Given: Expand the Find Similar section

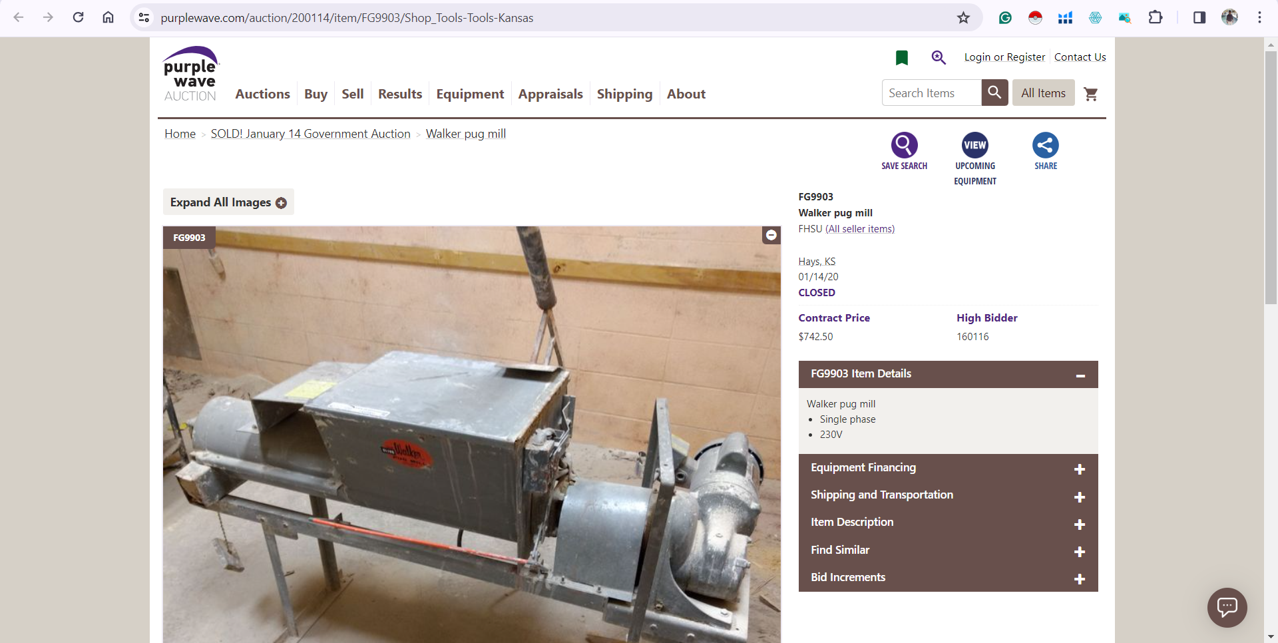Looking at the screenshot, I should [x=948, y=550].
